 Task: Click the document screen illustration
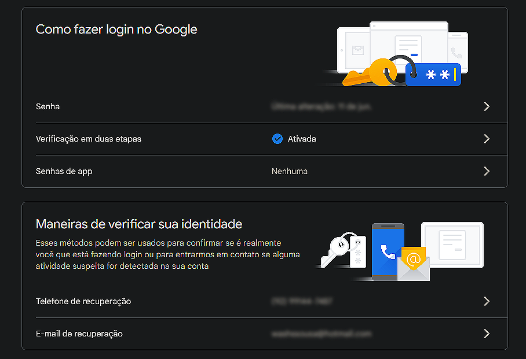coord(452,245)
